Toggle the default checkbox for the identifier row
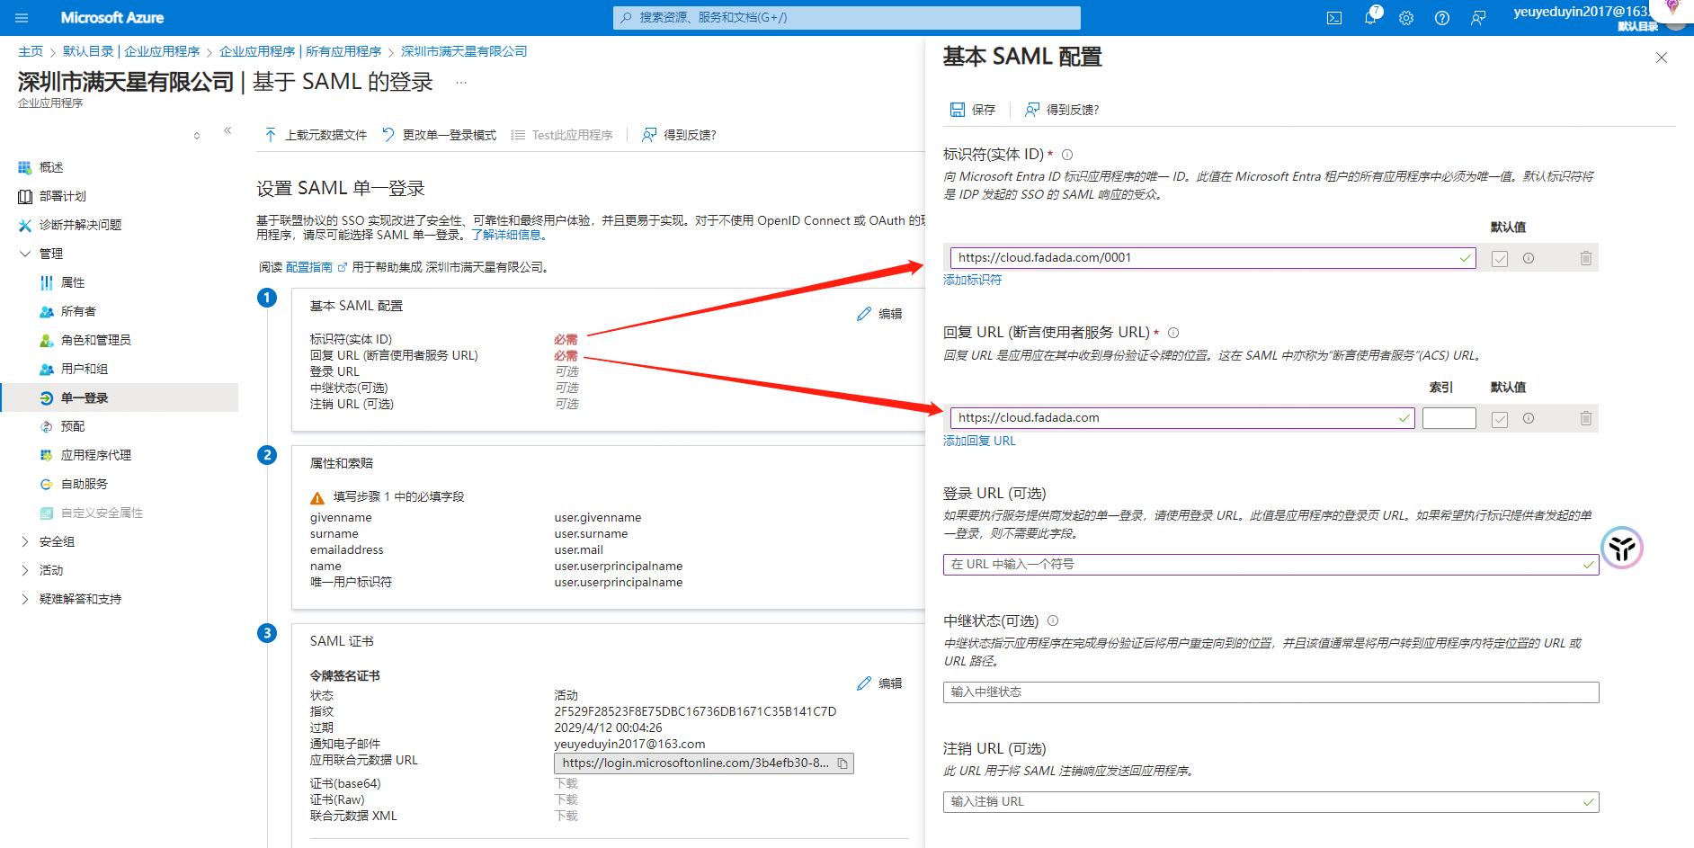Viewport: 1694px width, 848px height. [x=1500, y=259]
